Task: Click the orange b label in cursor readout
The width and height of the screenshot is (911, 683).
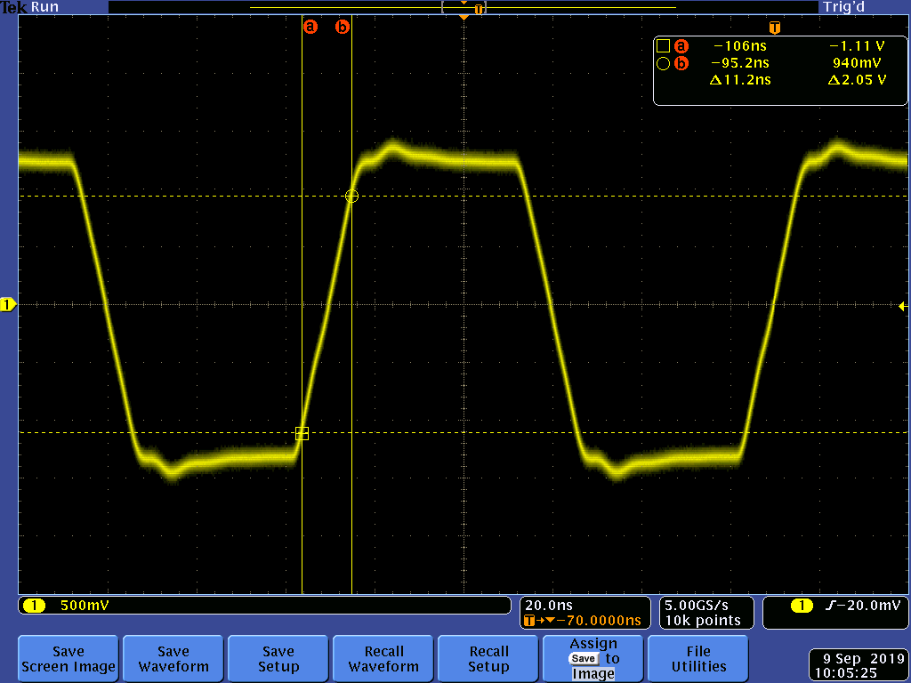Action: 681,63
